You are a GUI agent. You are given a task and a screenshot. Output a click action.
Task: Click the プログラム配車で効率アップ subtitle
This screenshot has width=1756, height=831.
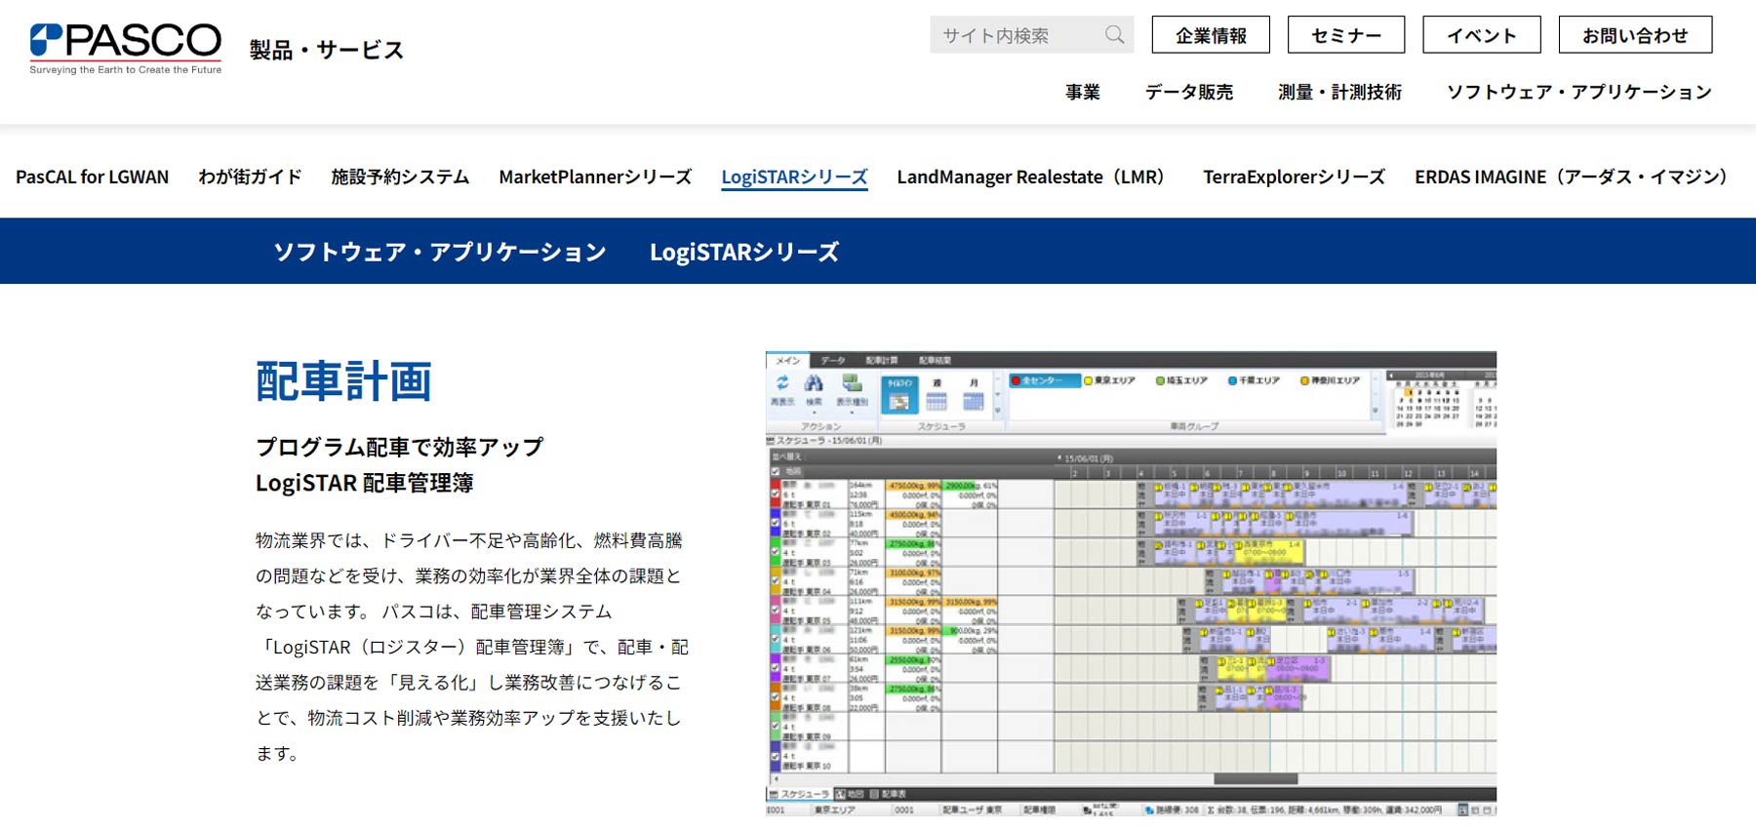pos(400,447)
